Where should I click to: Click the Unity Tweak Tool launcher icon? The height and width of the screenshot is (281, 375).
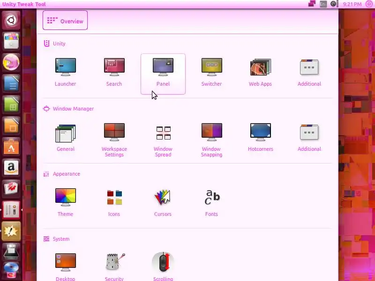coord(11,210)
